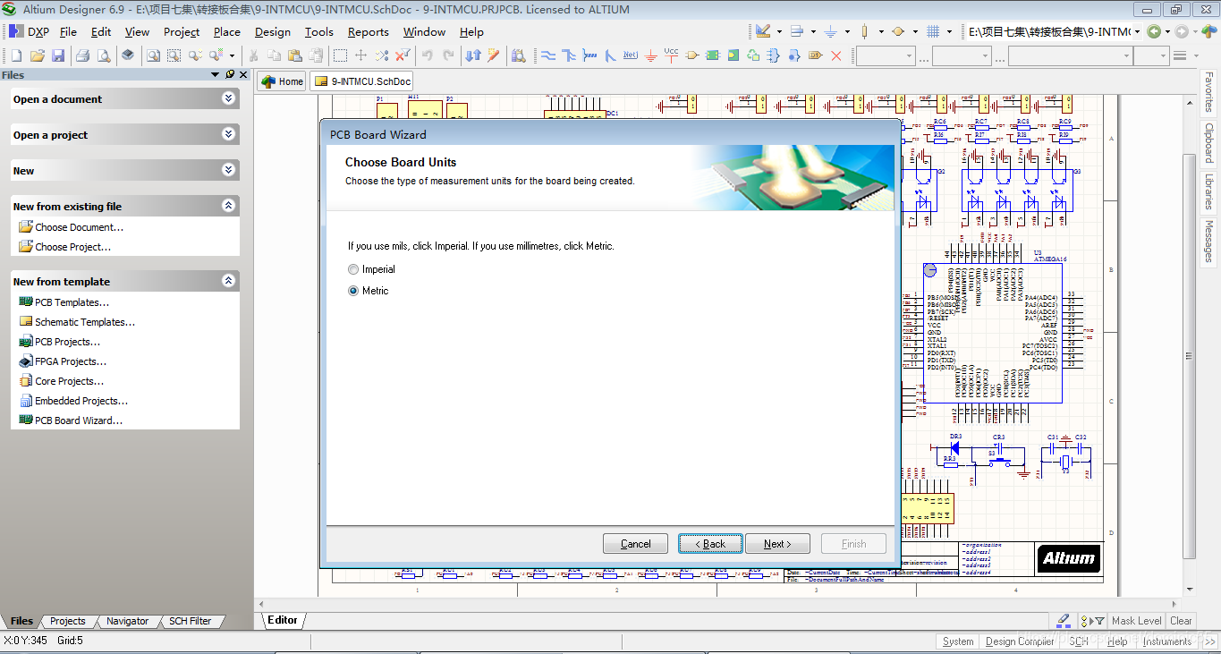1221x654 pixels.
Task: Select objects inside area tool
Action: [x=340, y=55]
